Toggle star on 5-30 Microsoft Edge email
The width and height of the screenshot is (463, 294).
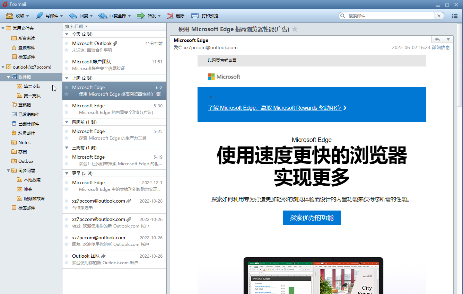(66, 112)
